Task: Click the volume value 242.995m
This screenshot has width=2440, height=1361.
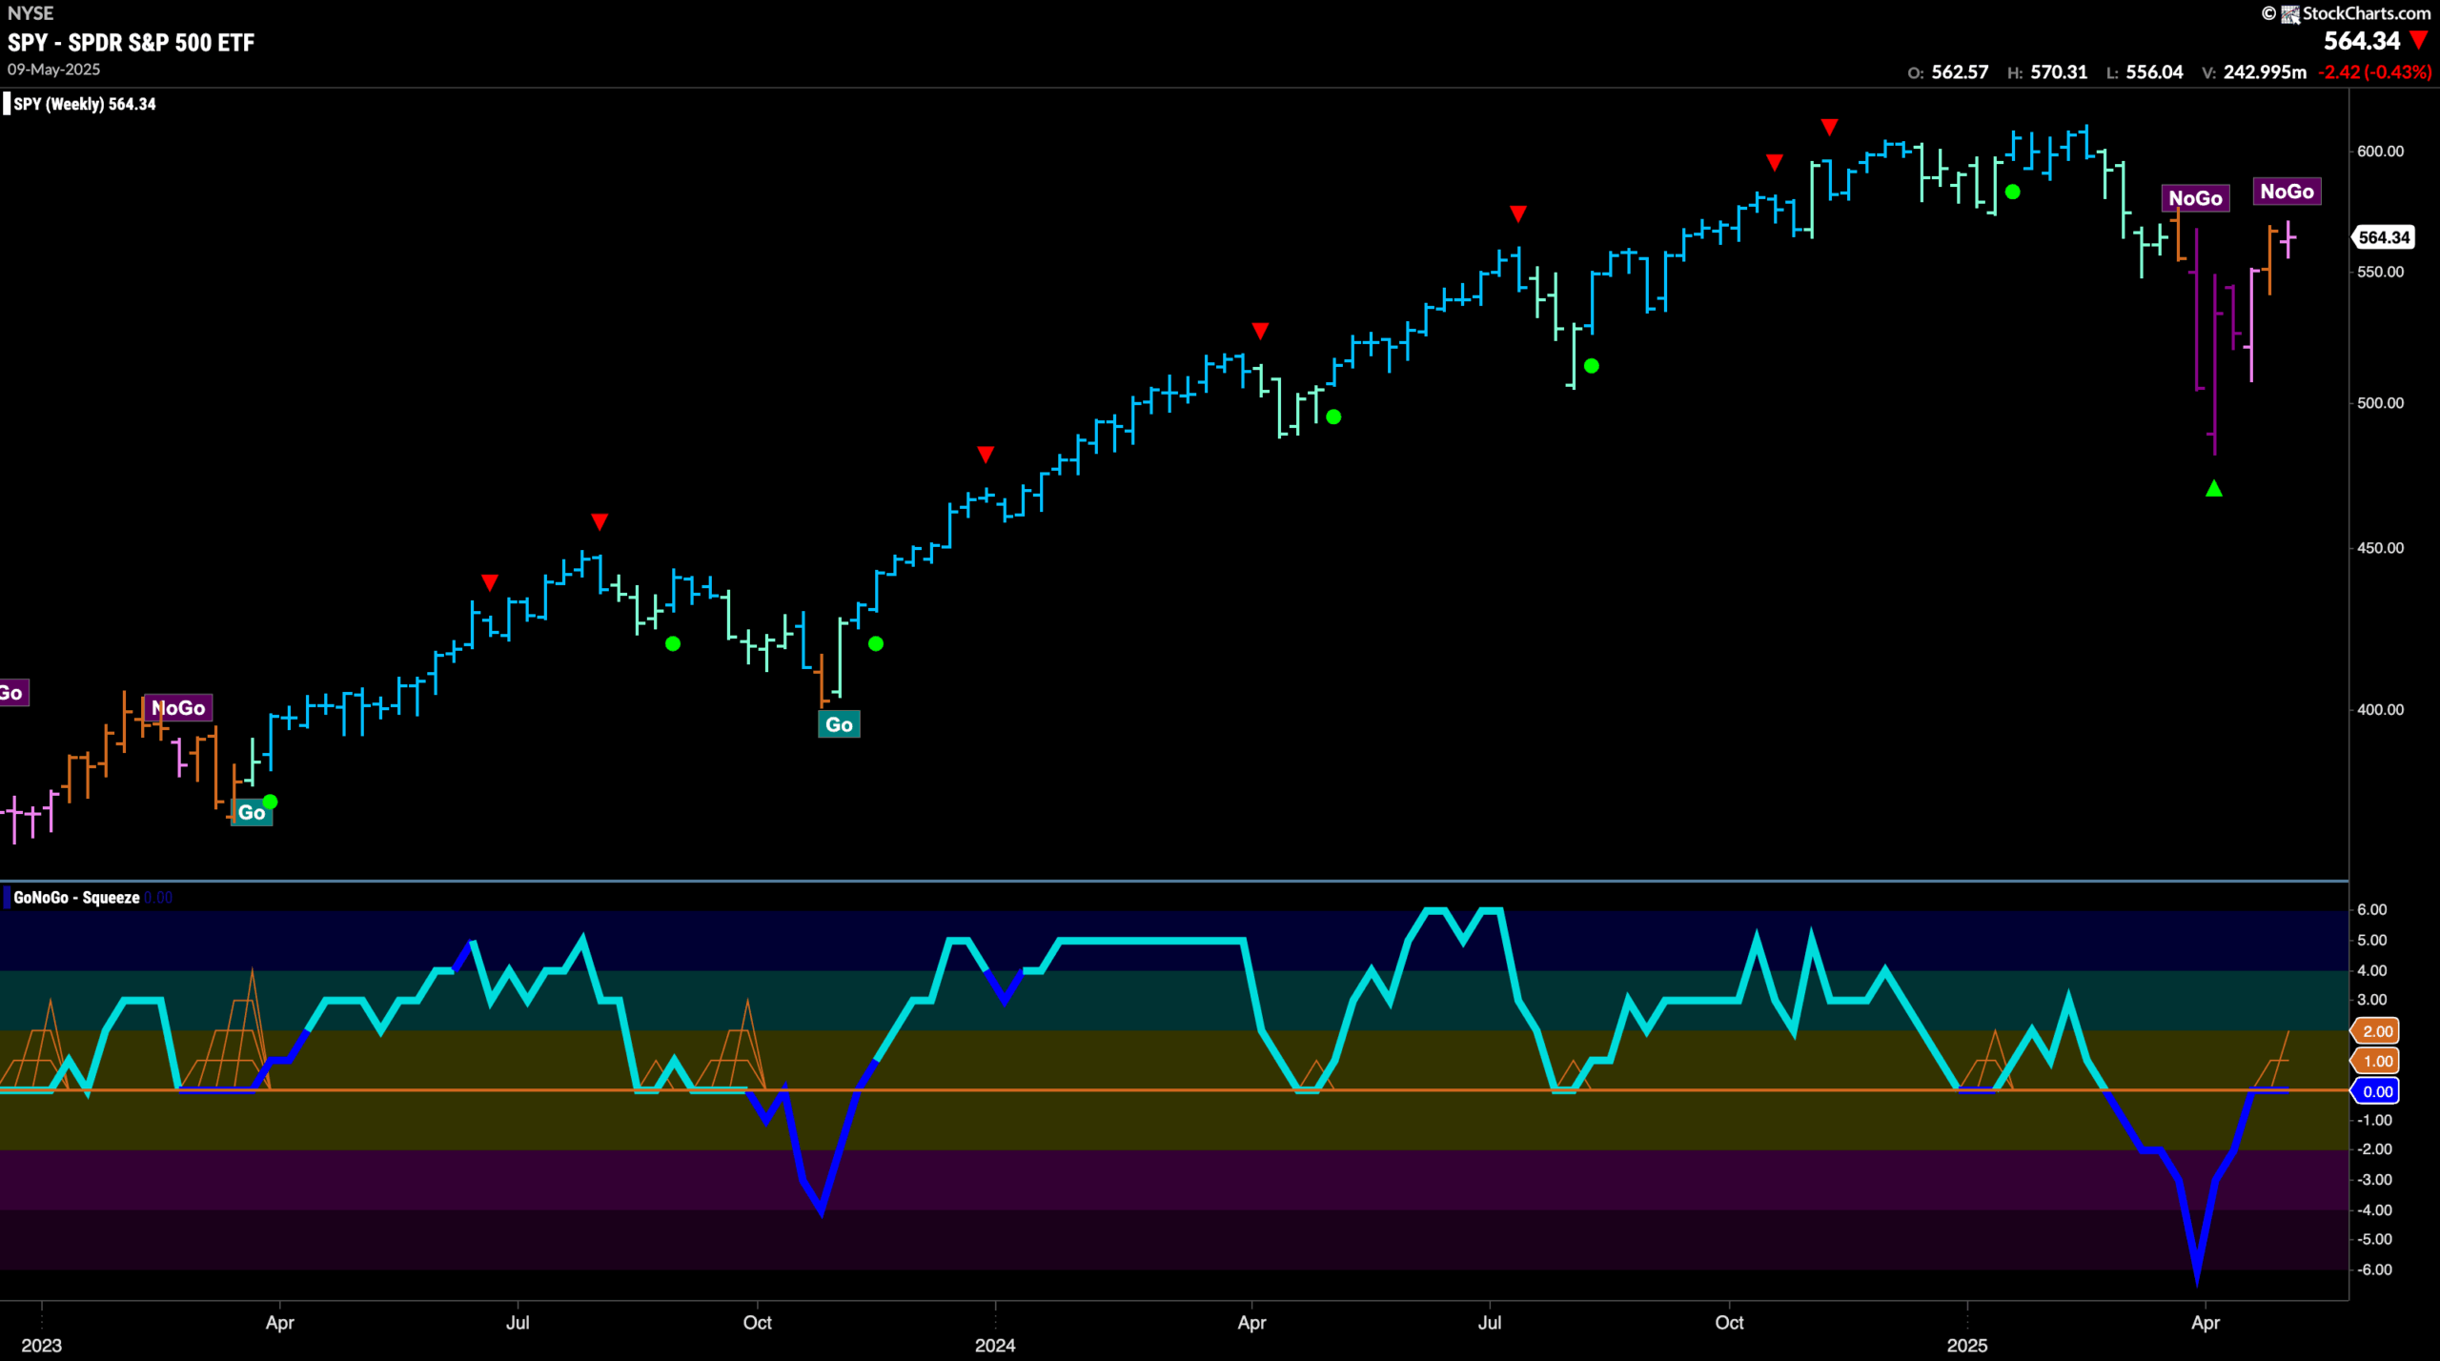Action: point(2265,72)
